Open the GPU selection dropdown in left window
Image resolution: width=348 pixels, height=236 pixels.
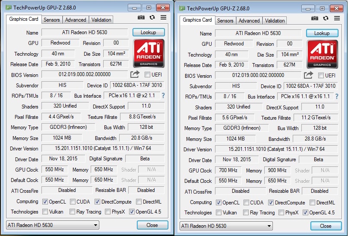[53, 225]
